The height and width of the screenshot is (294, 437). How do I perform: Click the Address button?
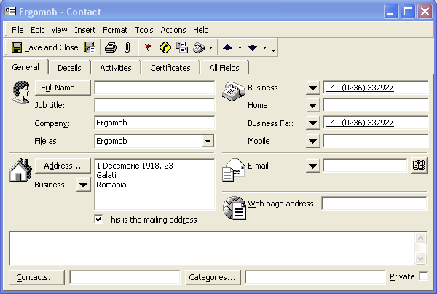tap(63, 166)
